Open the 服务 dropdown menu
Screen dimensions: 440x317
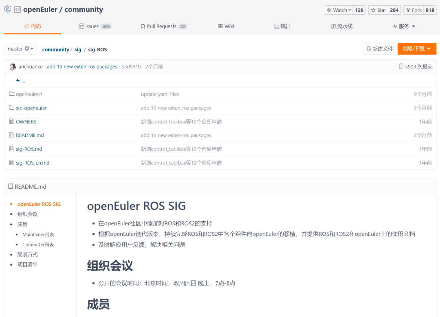pos(403,26)
